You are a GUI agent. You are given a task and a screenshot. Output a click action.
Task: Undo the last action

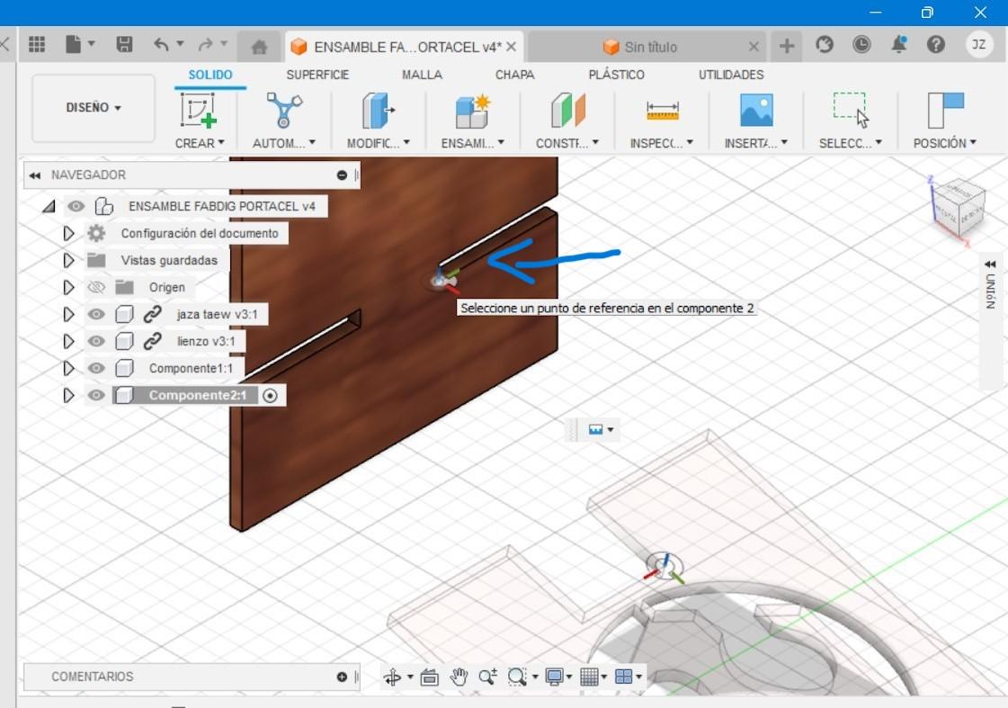click(161, 44)
